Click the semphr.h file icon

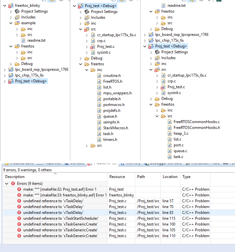tap(99, 122)
